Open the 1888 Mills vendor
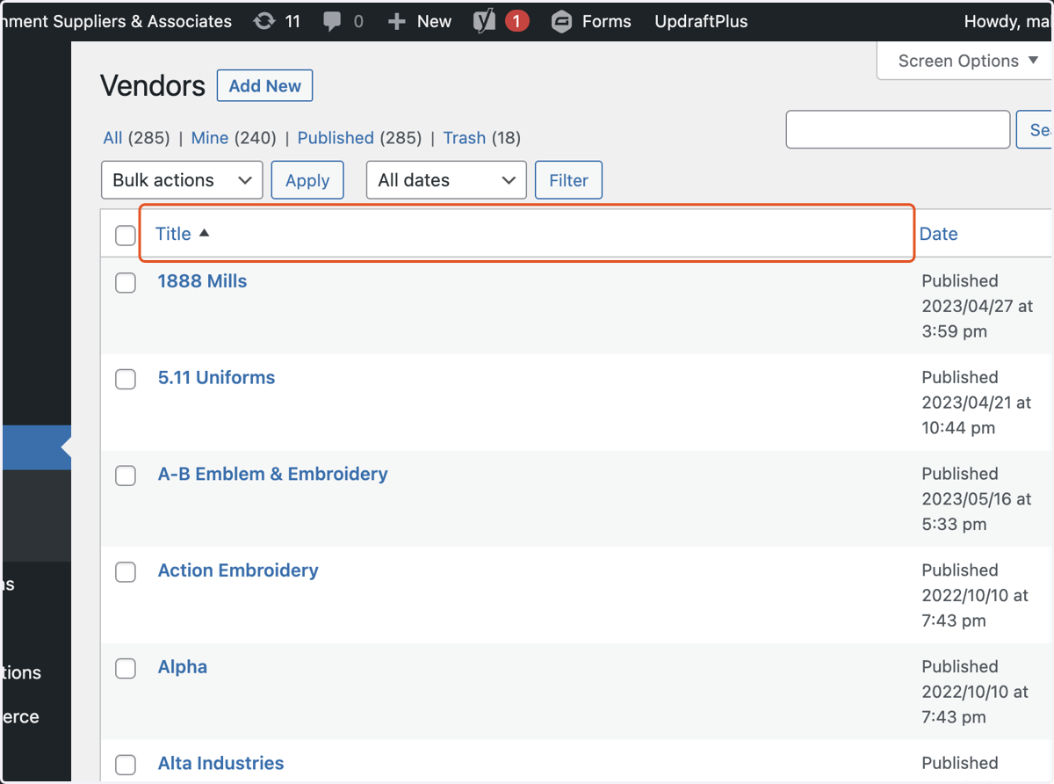This screenshot has height=784, width=1054. [x=202, y=281]
